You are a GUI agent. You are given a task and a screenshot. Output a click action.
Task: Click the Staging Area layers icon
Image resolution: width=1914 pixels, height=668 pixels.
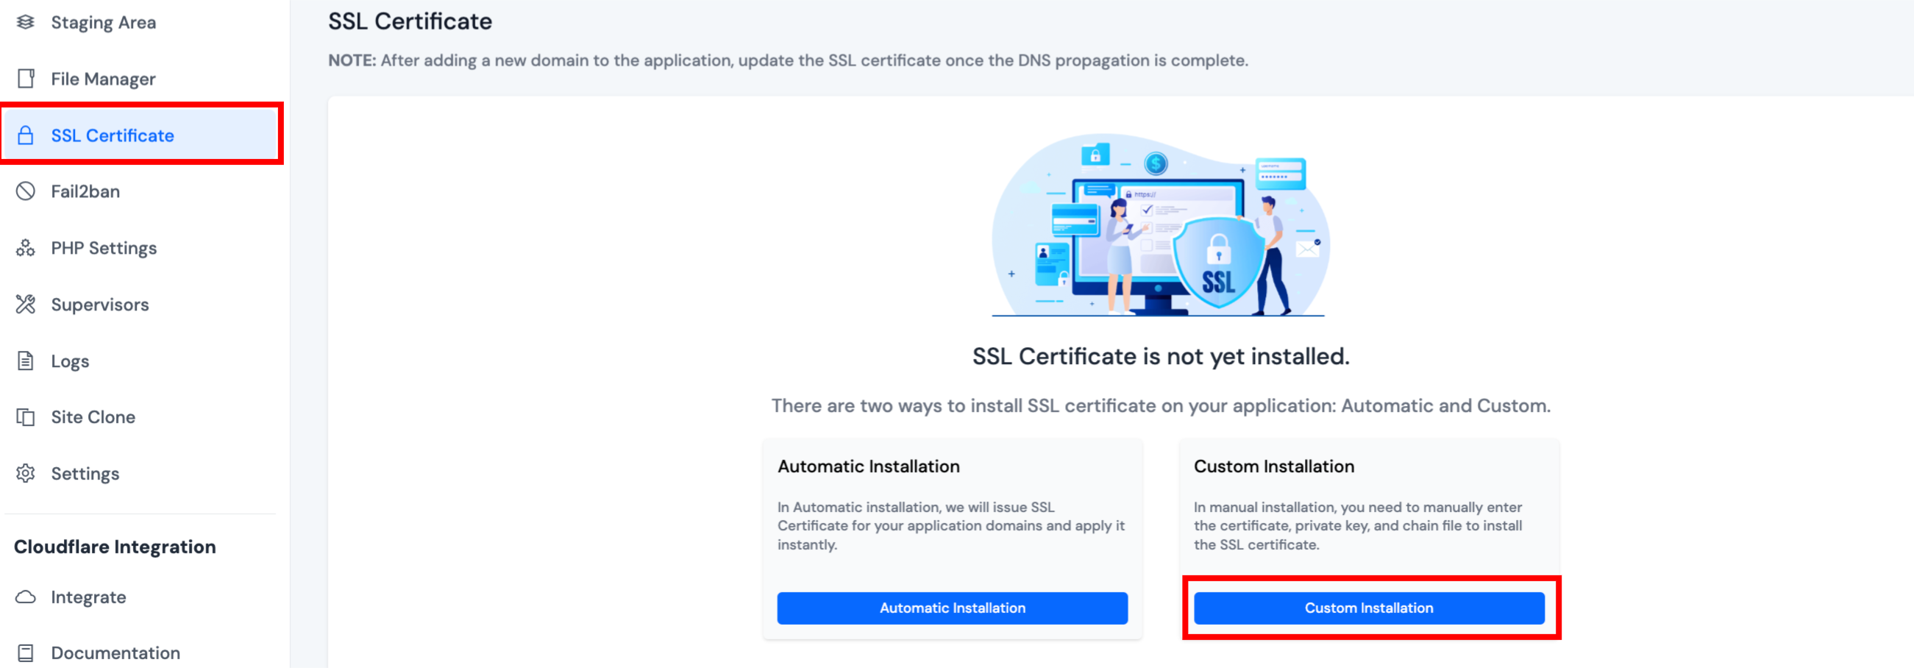[25, 22]
